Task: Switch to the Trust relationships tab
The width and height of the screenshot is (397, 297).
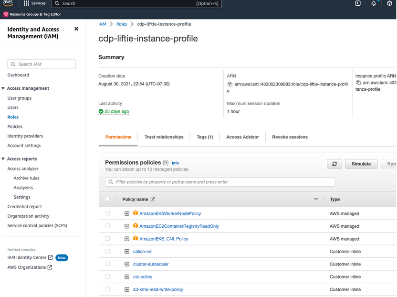Action: [164, 137]
